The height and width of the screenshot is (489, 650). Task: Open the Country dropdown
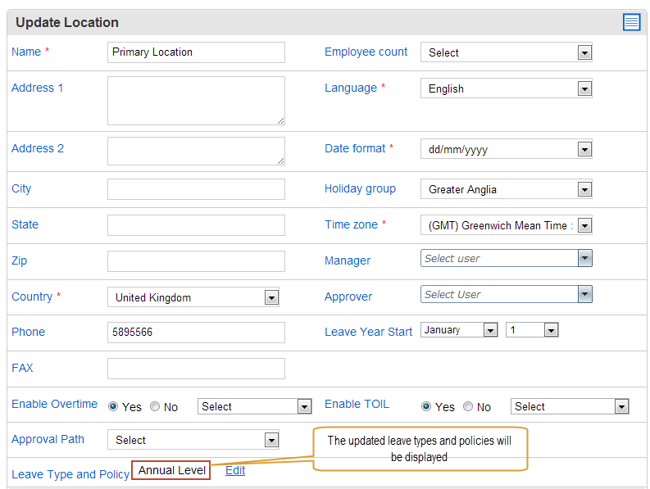(193, 297)
